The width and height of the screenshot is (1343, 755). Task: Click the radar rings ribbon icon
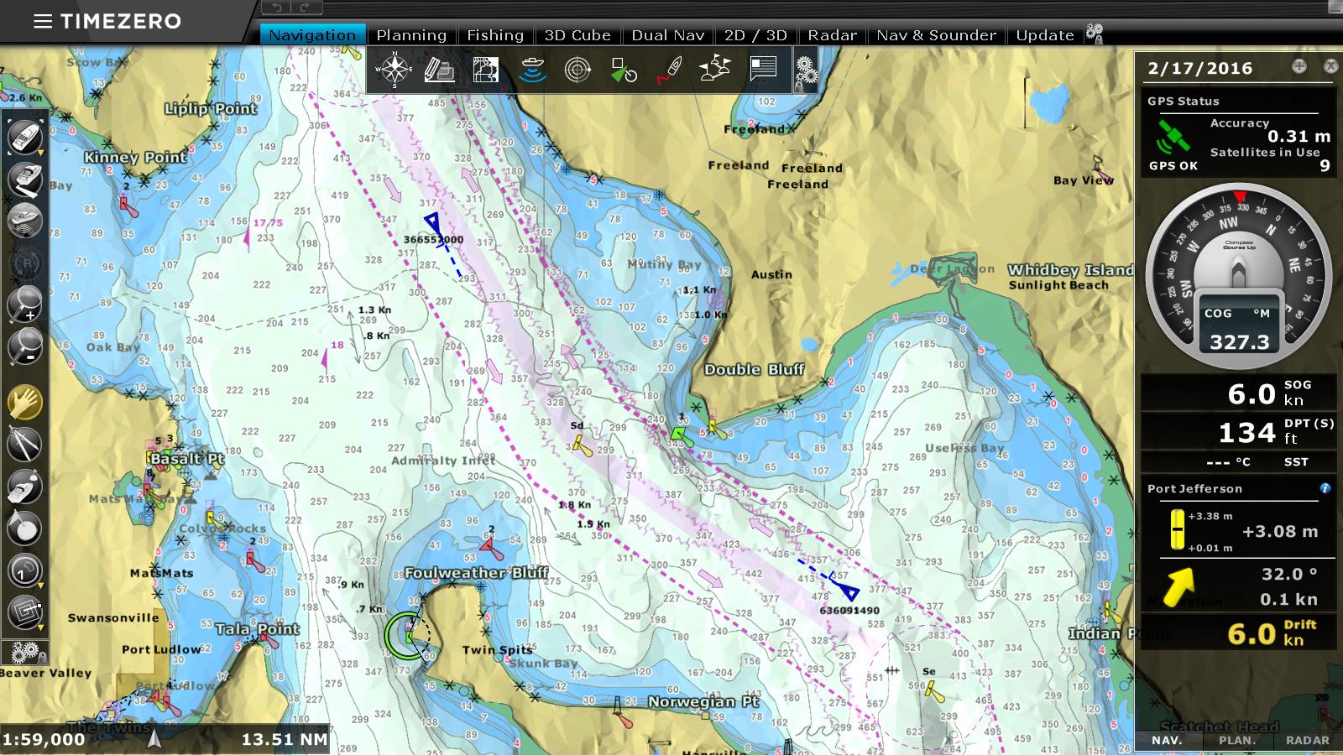[x=577, y=69]
